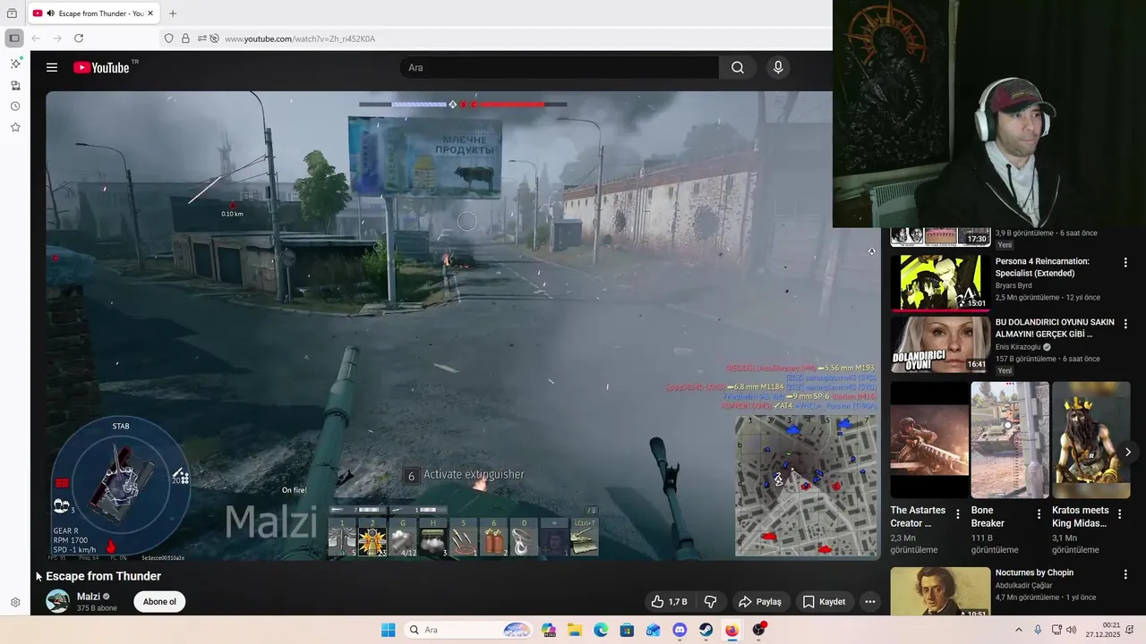Open the tab list button at top-left
Screen dimensions: 1146x644
[12, 13]
